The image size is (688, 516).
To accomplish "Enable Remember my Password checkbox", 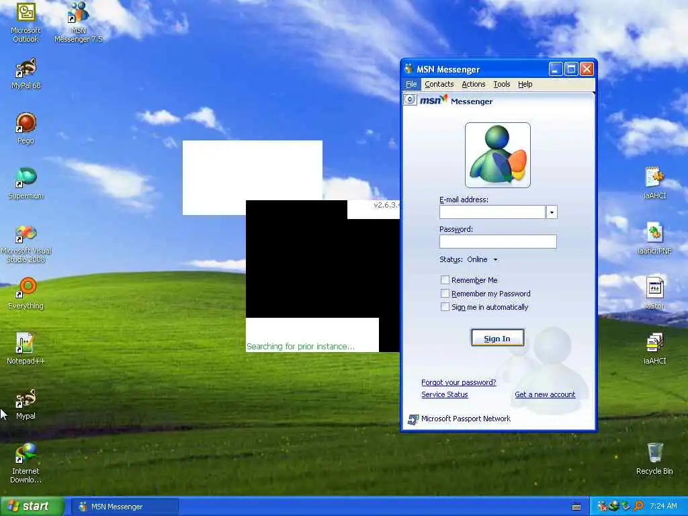I will pyautogui.click(x=445, y=294).
